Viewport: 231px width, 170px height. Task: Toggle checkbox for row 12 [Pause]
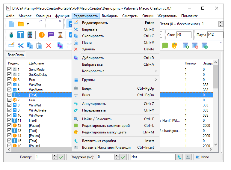9,125
